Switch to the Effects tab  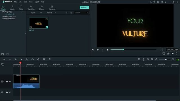coord(42,8)
